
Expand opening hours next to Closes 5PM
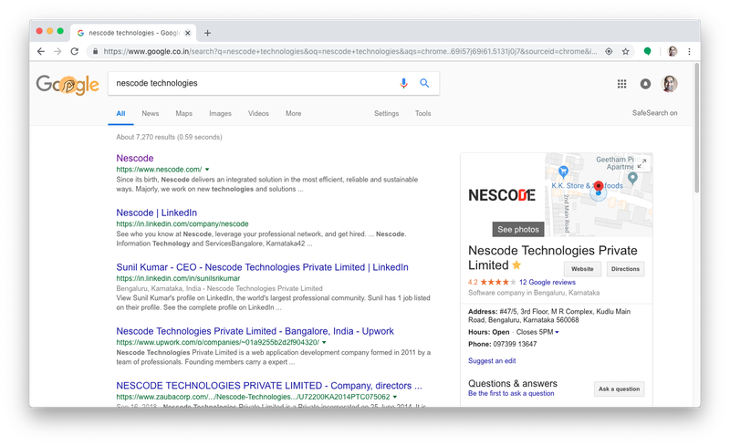point(557,332)
